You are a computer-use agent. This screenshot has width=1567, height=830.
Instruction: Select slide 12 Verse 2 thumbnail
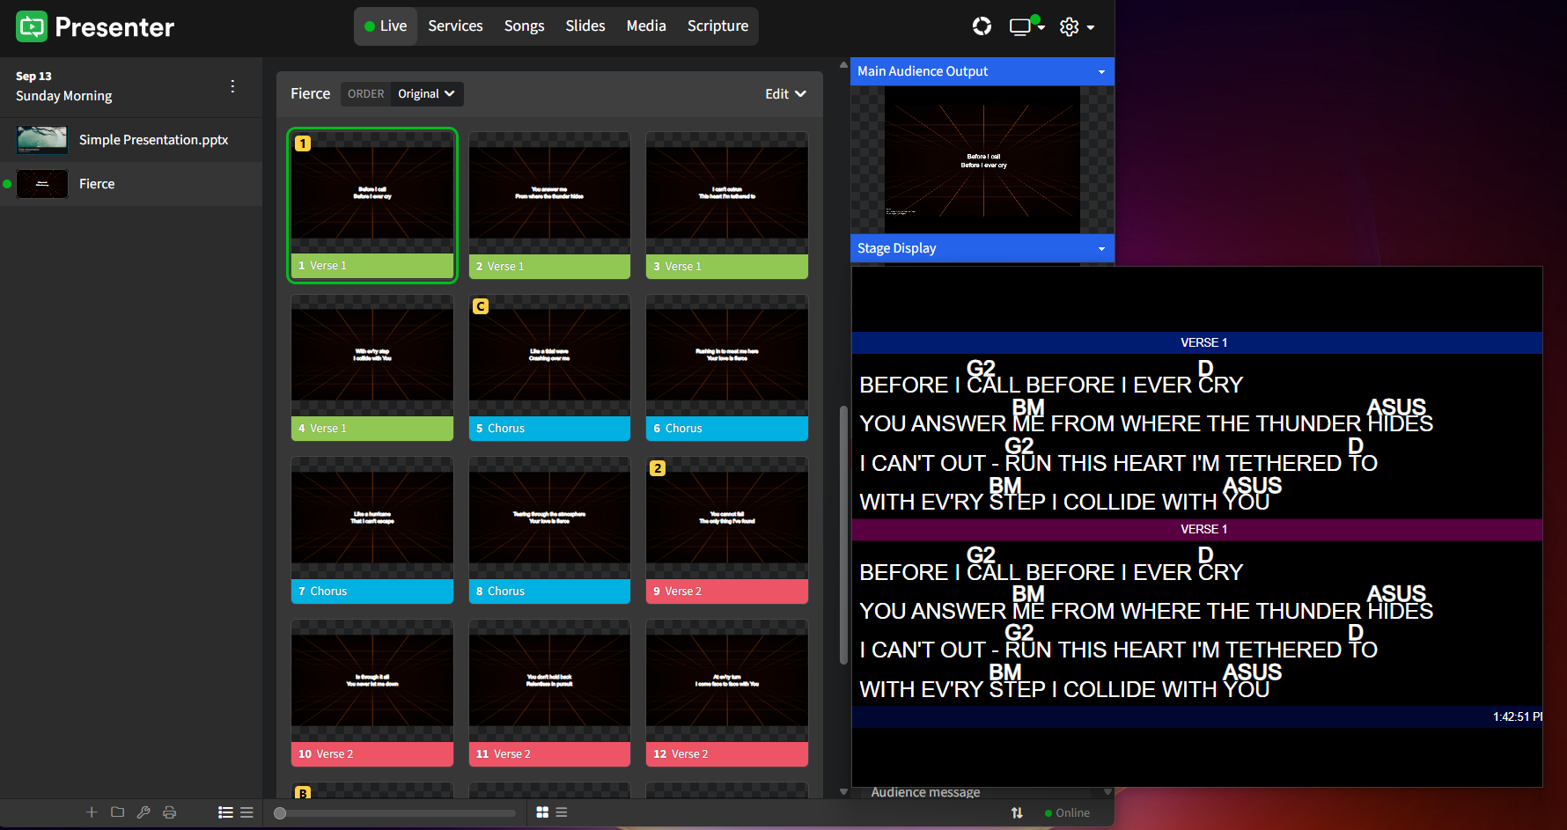pyautogui.click(x=727, y=694)
